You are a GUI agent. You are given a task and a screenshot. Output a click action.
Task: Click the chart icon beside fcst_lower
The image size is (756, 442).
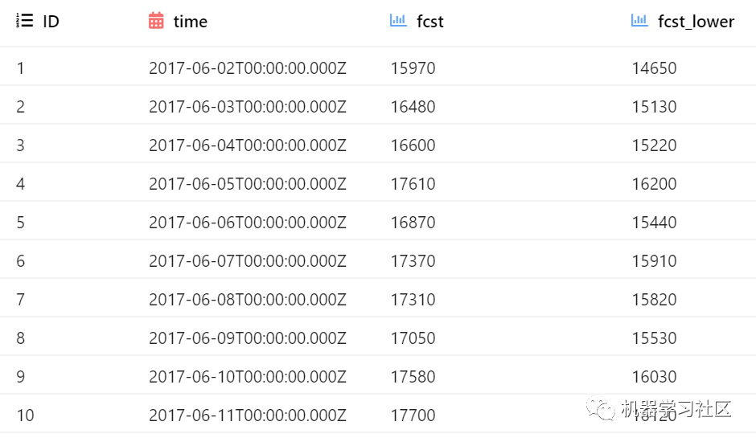point(639,22)
